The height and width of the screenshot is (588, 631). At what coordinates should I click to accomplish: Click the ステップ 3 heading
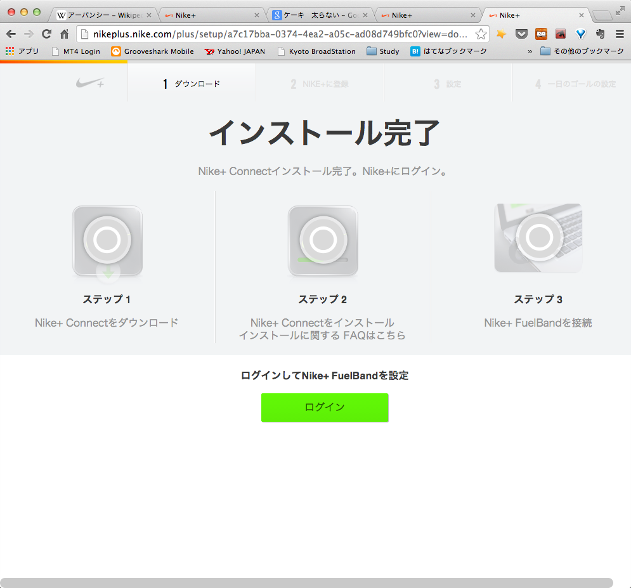click(538, 299)
